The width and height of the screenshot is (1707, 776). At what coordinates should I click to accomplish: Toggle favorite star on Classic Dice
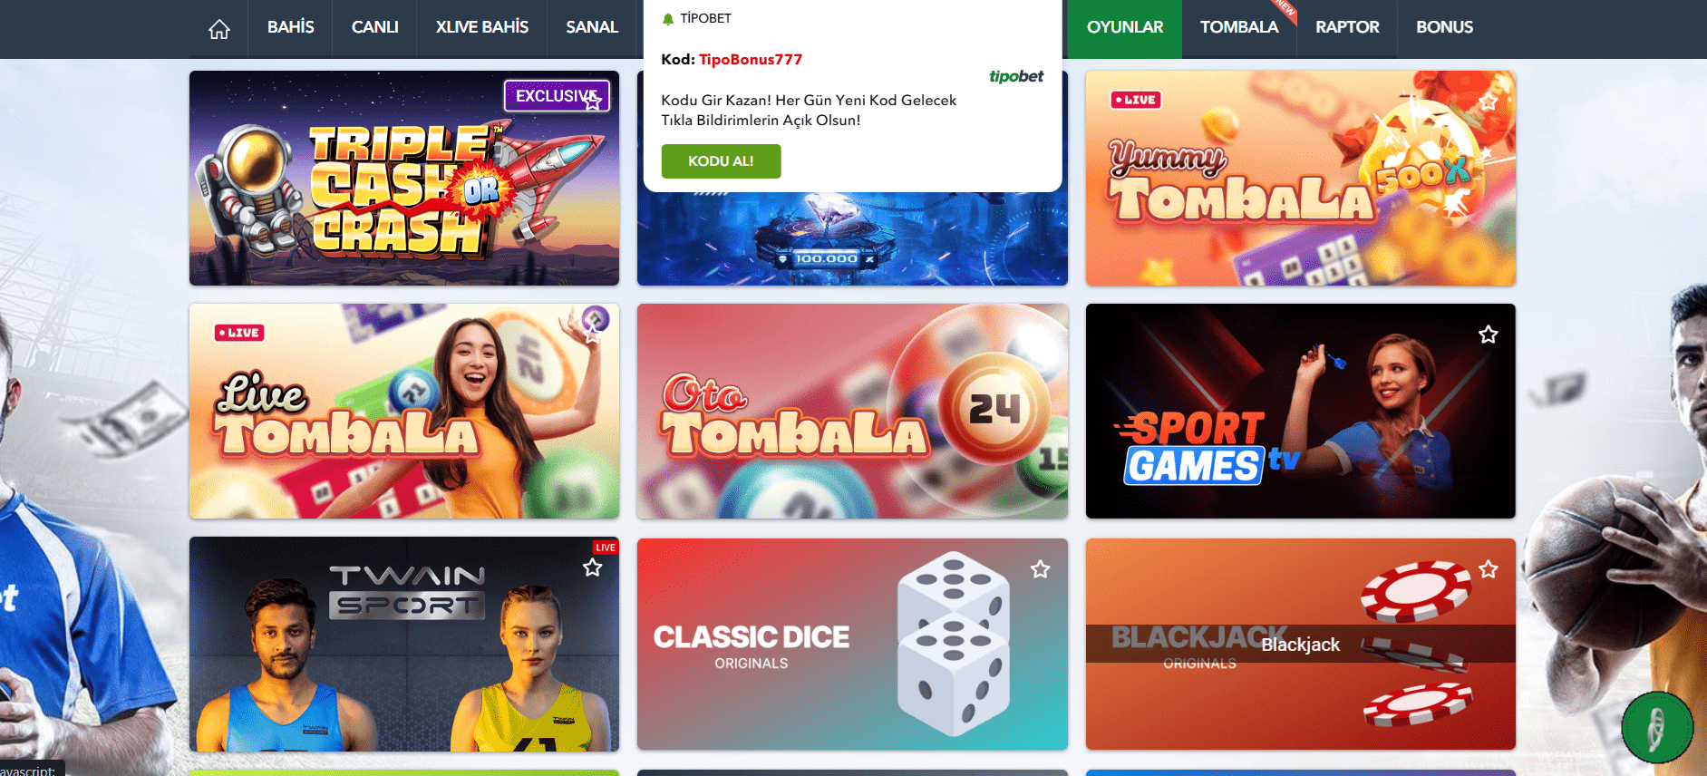pyautogui.click(x=1041, y=569)
